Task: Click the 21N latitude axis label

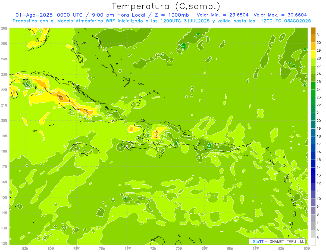Action: click(4, 105)
